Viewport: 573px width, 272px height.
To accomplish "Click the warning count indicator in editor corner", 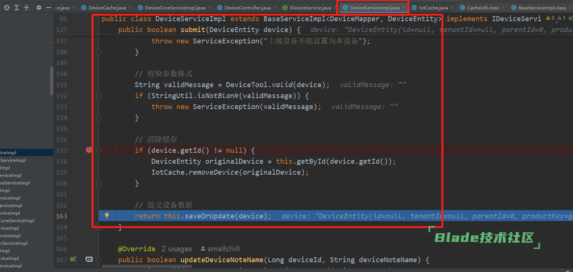I will (550, 18).
